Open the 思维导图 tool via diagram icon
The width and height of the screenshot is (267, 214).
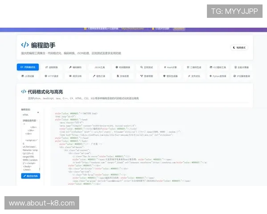tap(146, 76)
